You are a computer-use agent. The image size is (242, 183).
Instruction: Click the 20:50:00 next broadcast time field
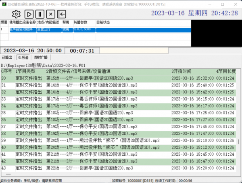(32, 51)
